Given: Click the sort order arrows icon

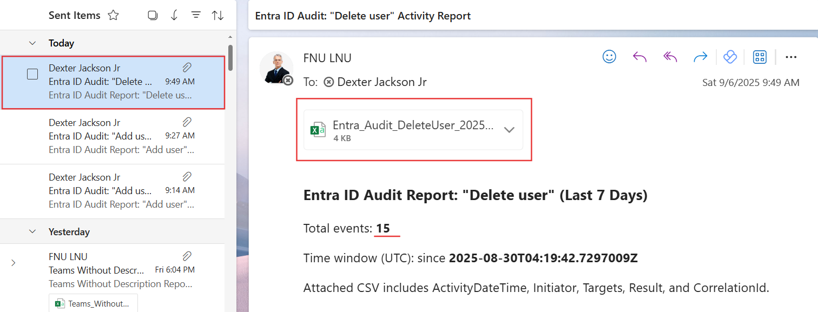Looking at the screenshot, I should pyautogui.click(x=217, y=16).
